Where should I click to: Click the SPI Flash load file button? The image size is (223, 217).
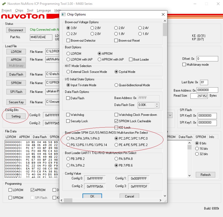(x=16, y=92)
